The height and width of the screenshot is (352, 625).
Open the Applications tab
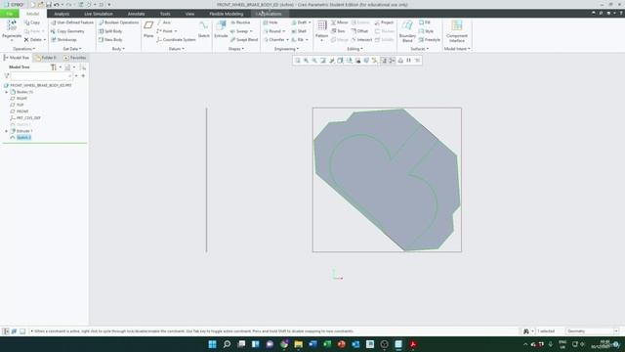[x=269, y=14]
